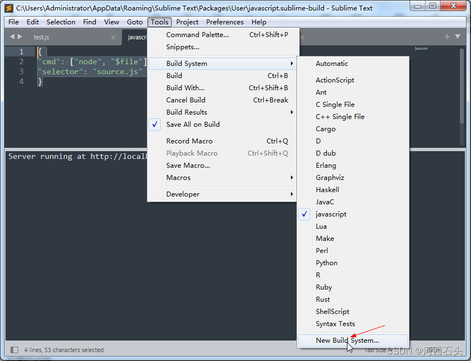Image resolution: width=471 pixels, height=361 pixels.
Task: Select ActionScript build system
Action: 354,80
